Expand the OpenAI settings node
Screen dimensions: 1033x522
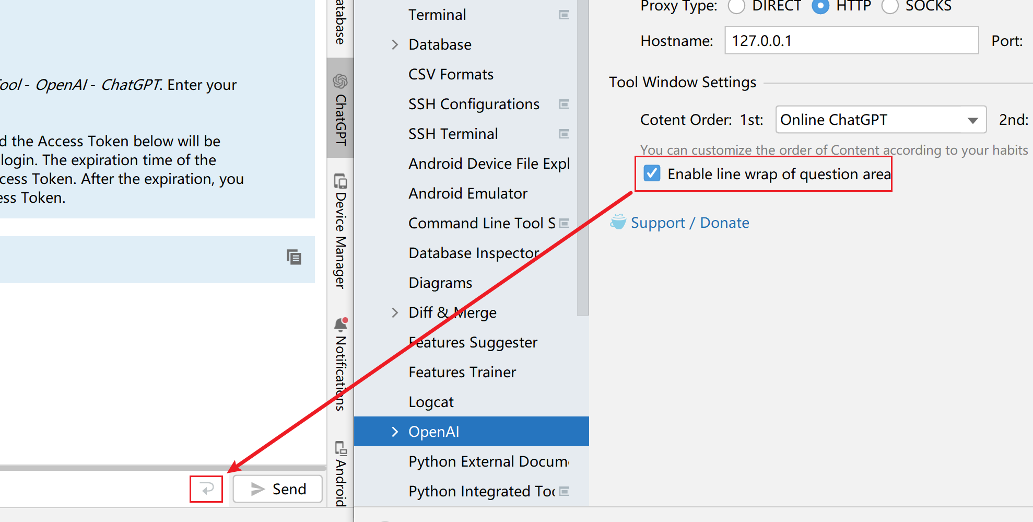click(x=395, y=432)
